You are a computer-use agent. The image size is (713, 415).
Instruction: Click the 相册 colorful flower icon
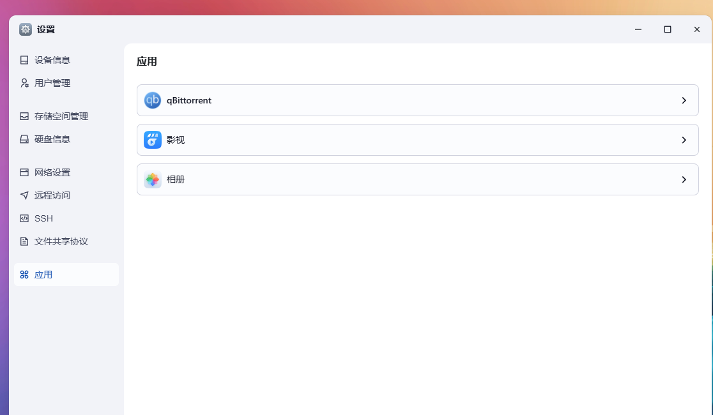[x=153, y=179]
